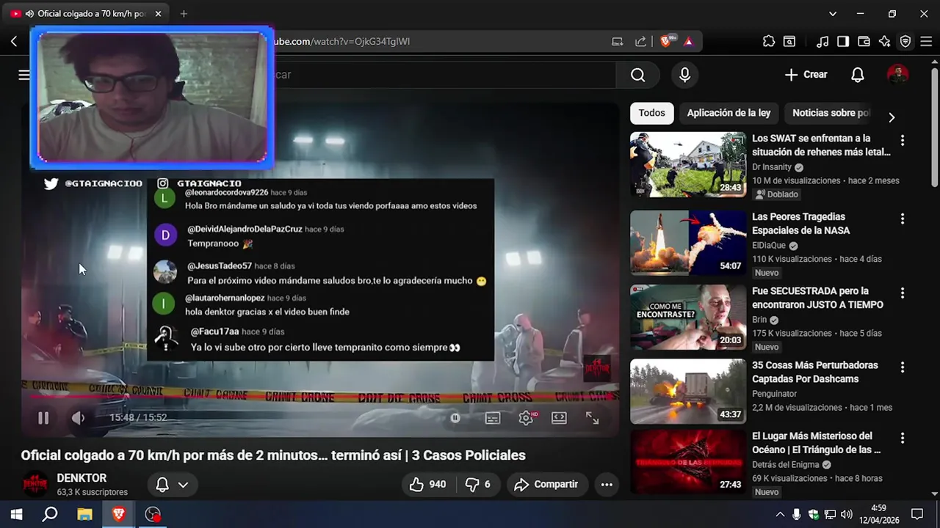Open 35 Cosas Más Perturbadoras title
Screen dimensions: 940x528
coord(815,372)
